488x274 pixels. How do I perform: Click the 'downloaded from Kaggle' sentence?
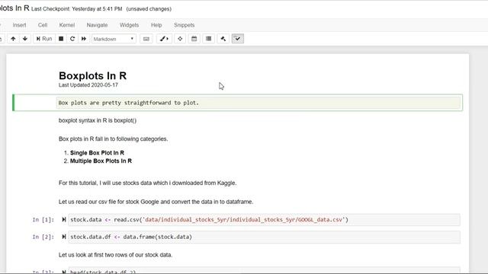tap(147, 183)
